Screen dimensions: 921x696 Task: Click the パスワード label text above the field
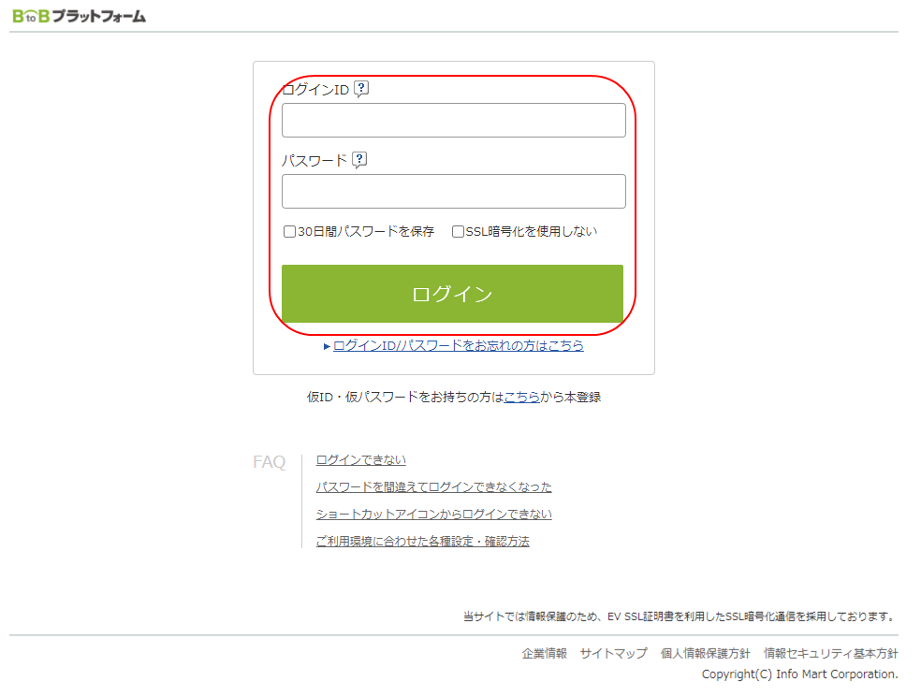coord(314,161)
